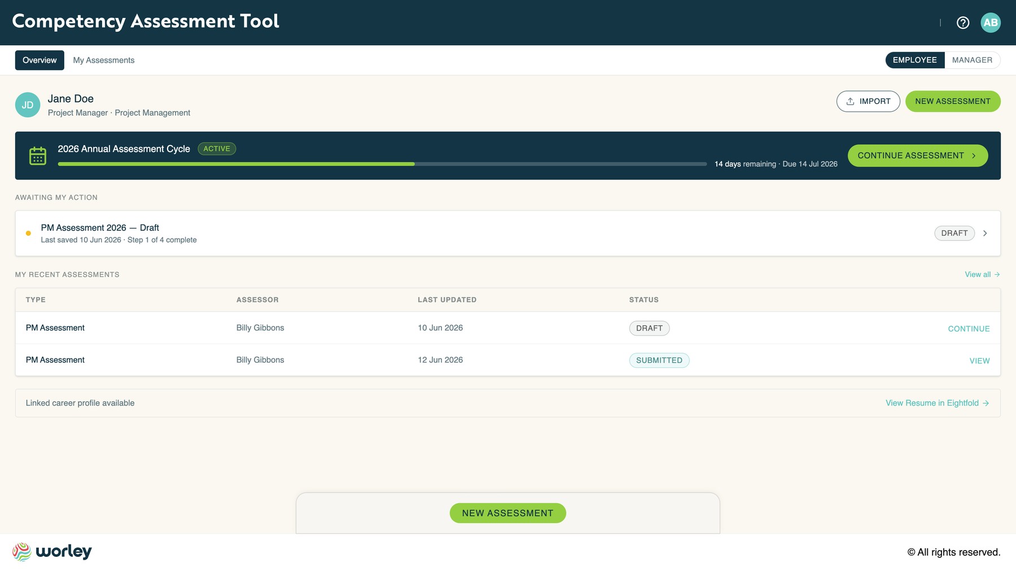This screenshot has width=1016, height=571.
Task: Click Billy Gibbons in the draft row
Action: pos(260,328)
